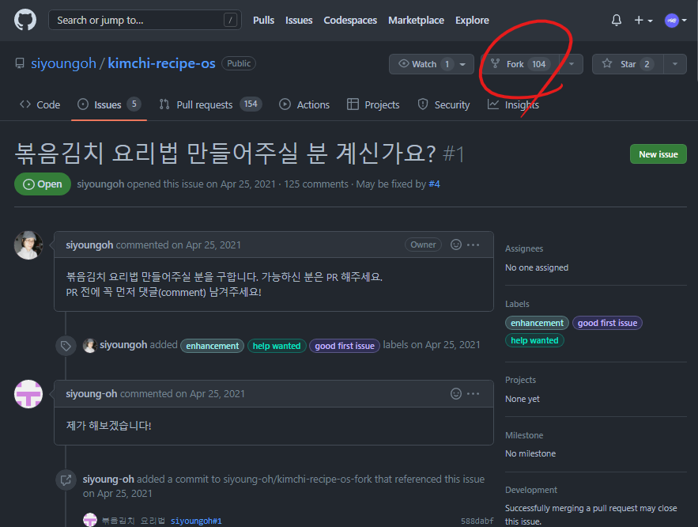
Task: Click the Owner badge on first comment
Action: (423, 245)
